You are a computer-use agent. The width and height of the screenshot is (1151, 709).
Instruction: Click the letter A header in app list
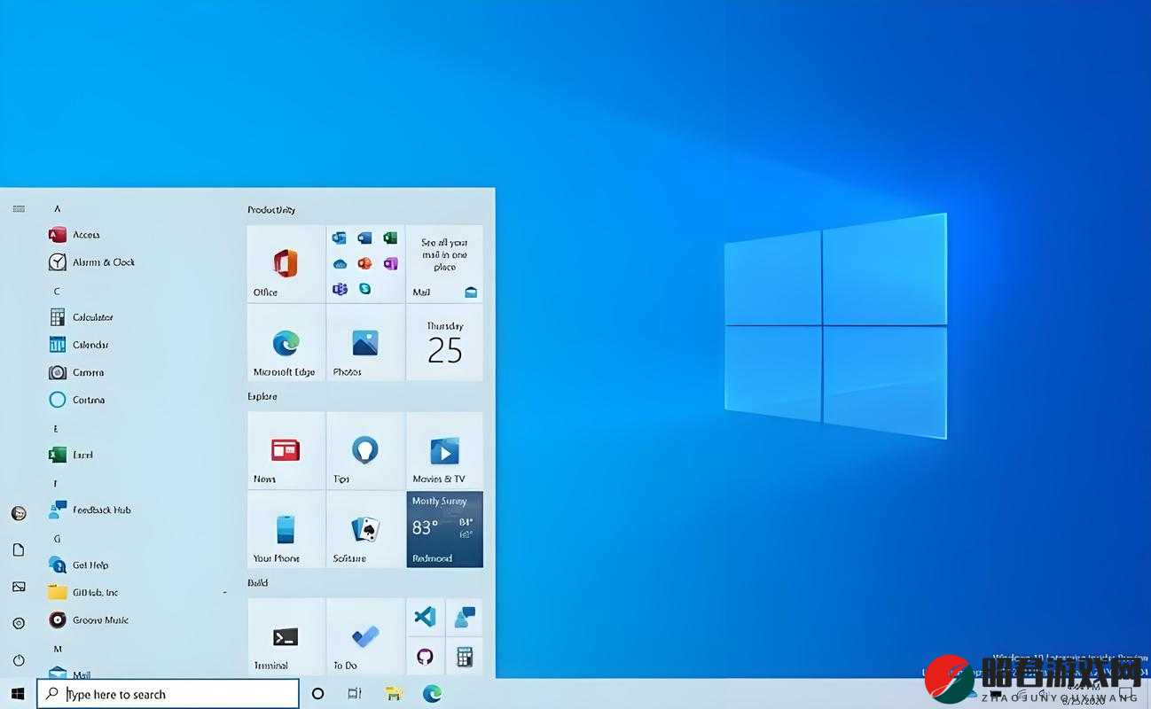tap(57, 209)
